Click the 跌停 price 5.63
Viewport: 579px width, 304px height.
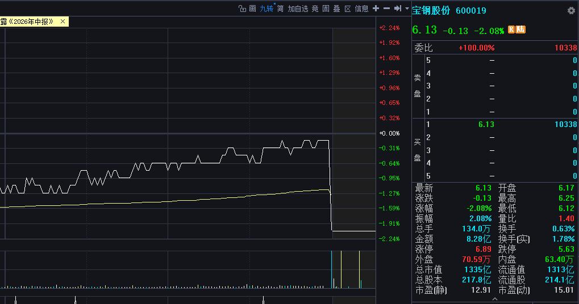(x=566, y=249)
